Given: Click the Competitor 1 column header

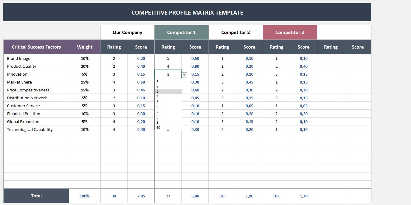Looking at the screenshot, I should coord(181,32).
